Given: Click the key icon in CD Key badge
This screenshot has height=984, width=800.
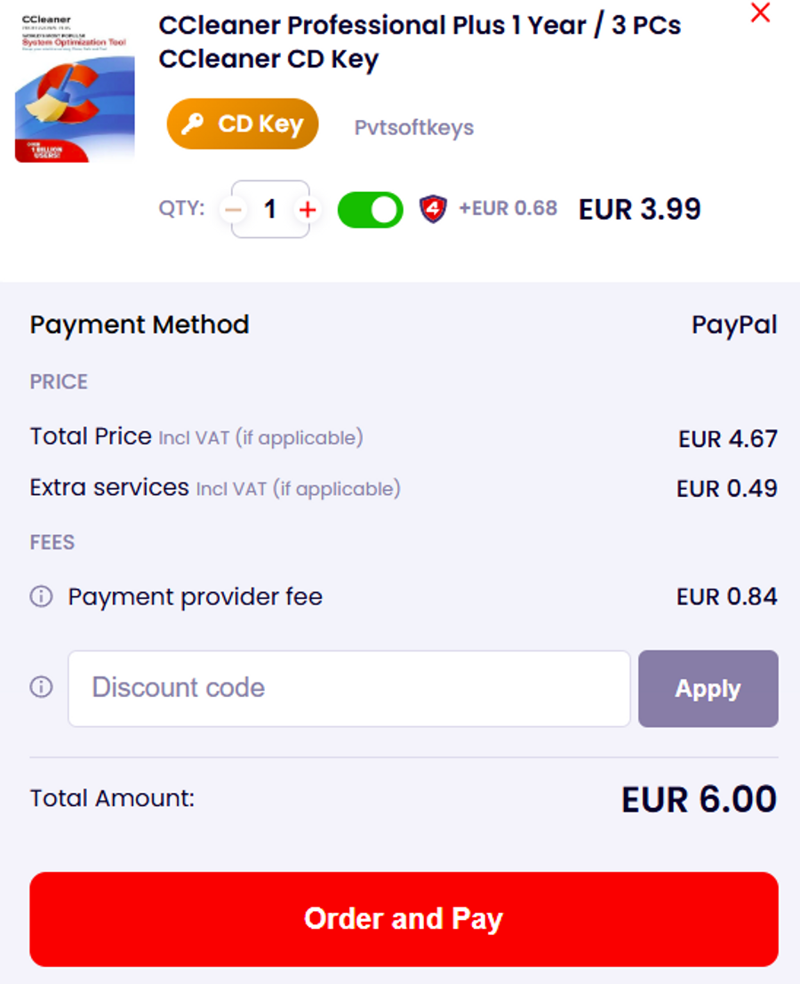Looking at the screenshot, I should (193, 124).
